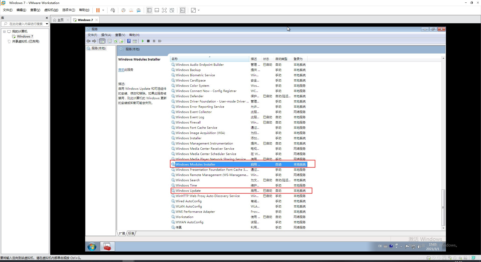
Task: Close the 库 library panel
Action: click(47, 18)
